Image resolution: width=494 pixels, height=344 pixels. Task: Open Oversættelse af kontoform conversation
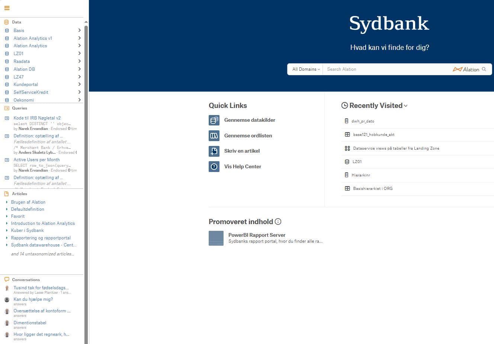(42, 311)
